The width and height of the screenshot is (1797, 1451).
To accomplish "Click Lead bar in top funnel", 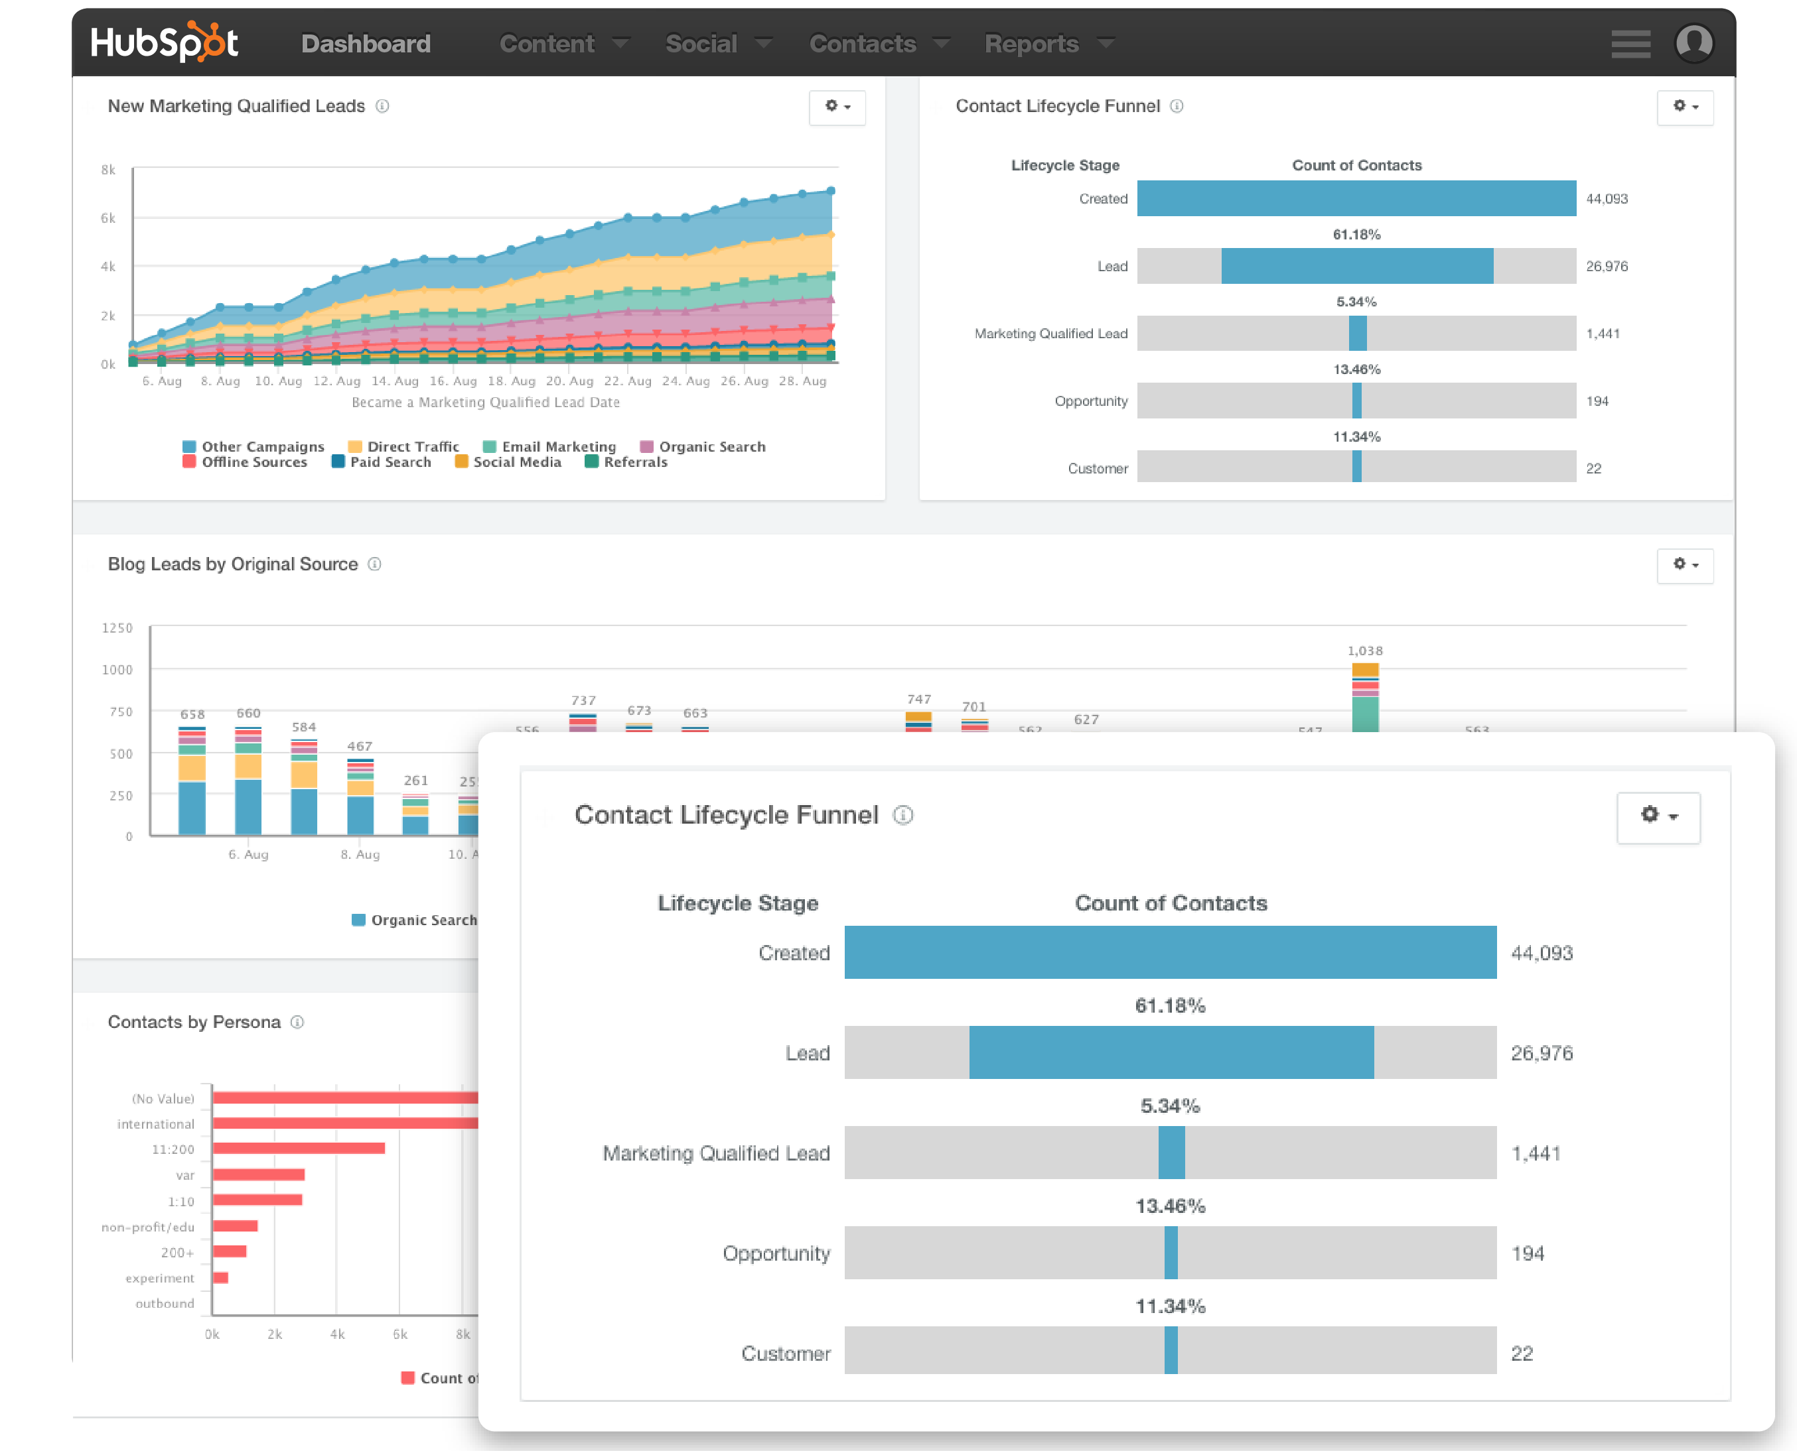I will point(1356,266).
